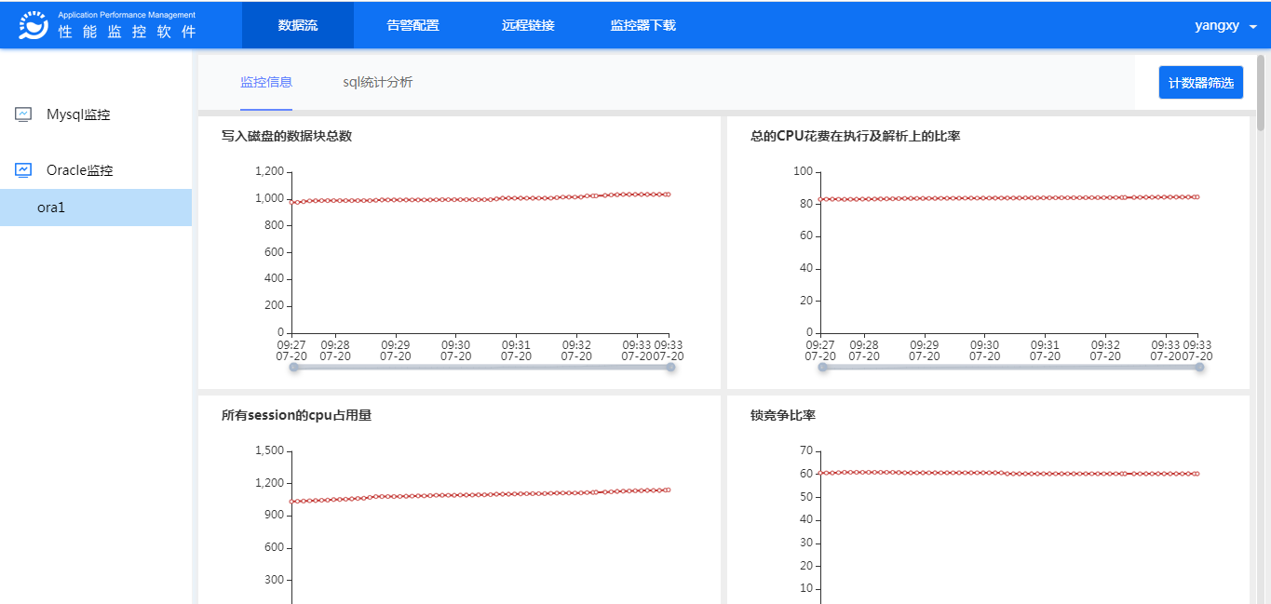The width and height of the screenshot is (1271, 604).
Task: Go to 远程链接 in top navigation
Action: [x=528, y=25]
